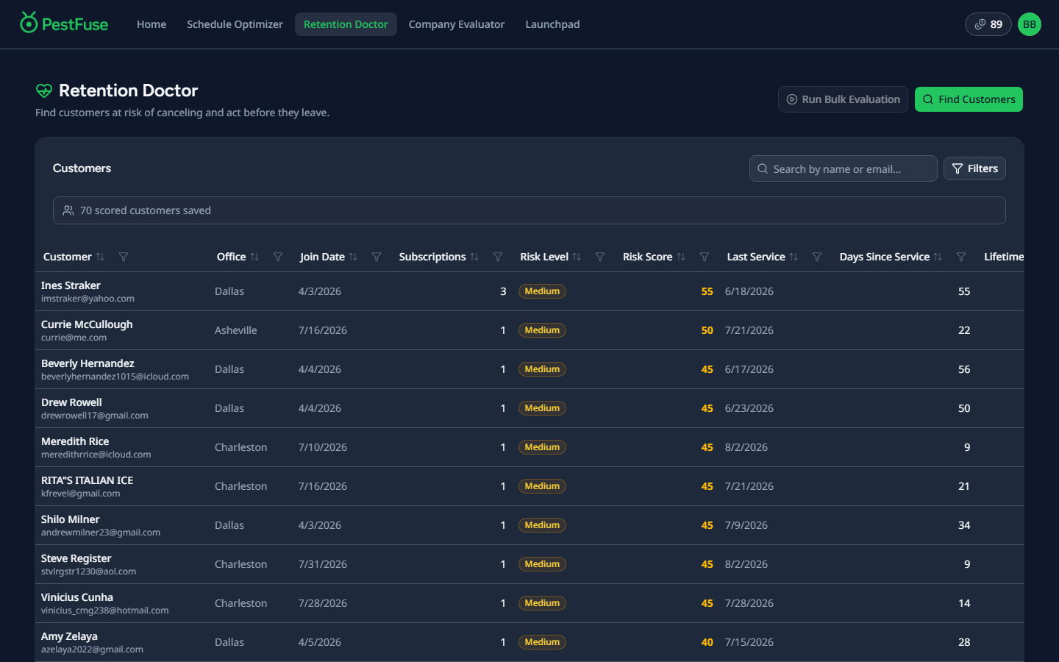Filter the Subscriptions column

(498, 257)
